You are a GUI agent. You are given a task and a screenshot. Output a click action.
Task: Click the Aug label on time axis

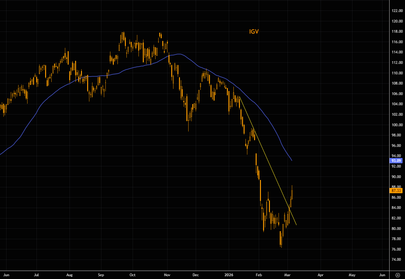coord(70,274)
